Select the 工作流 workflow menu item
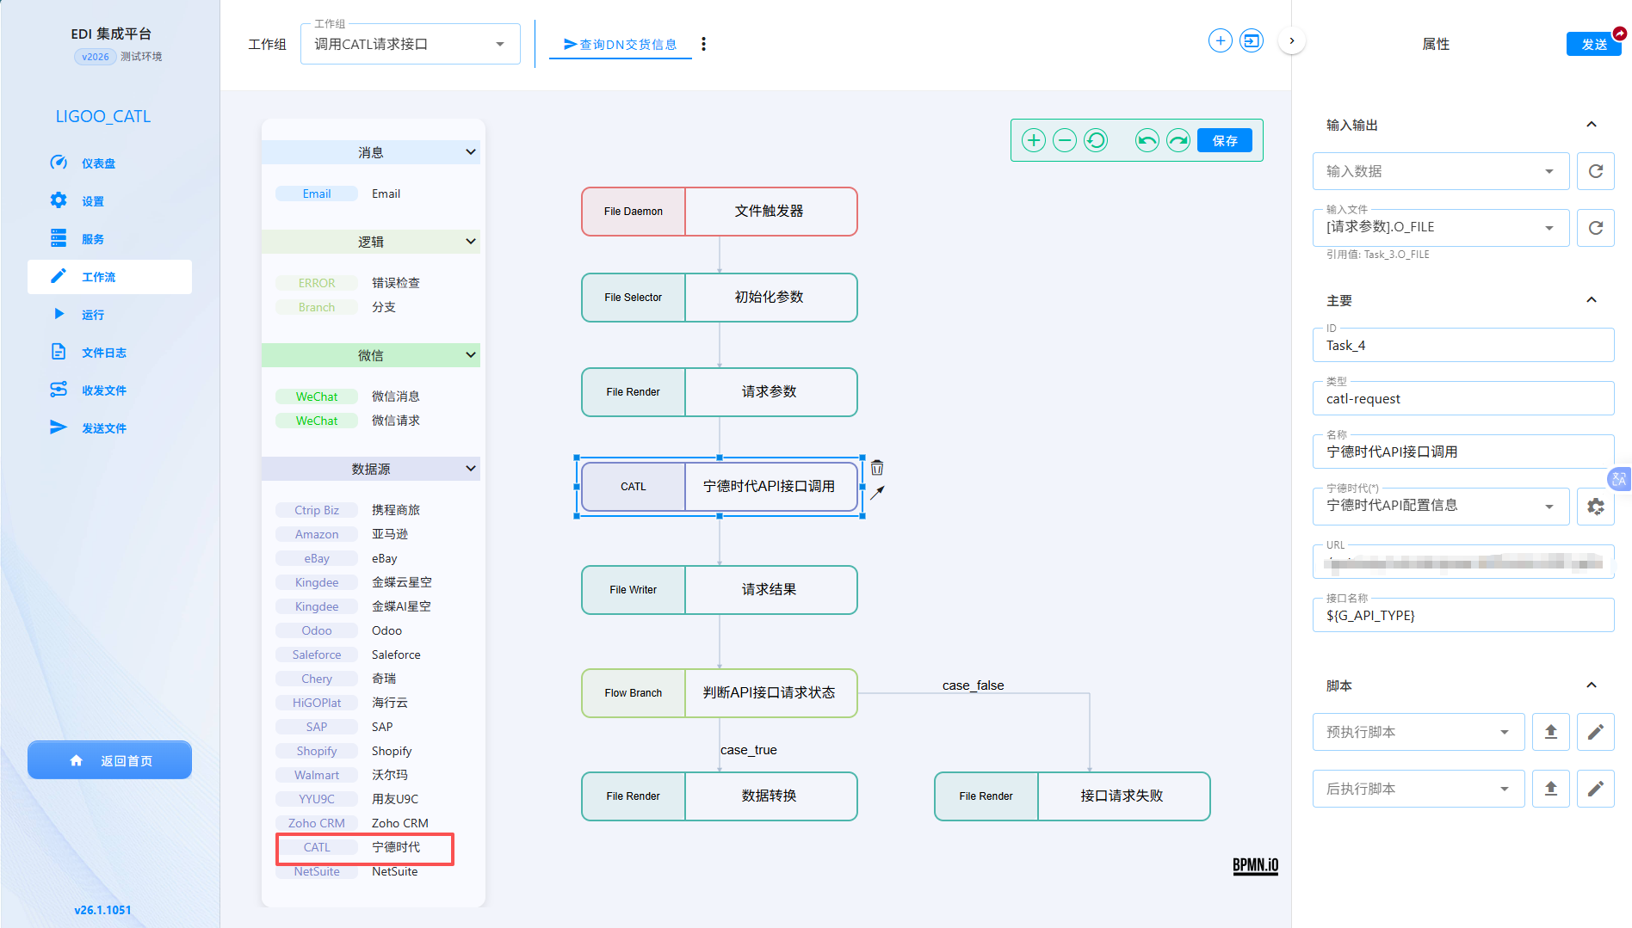The height and width of the screenshot is (928, 1632). 109,277
